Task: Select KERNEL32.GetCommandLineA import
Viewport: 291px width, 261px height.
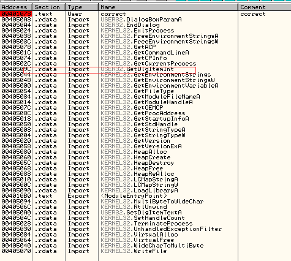Action: coord(145,53)
